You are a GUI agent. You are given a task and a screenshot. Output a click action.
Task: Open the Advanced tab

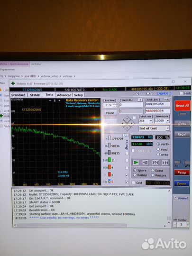tap(64, 95)
